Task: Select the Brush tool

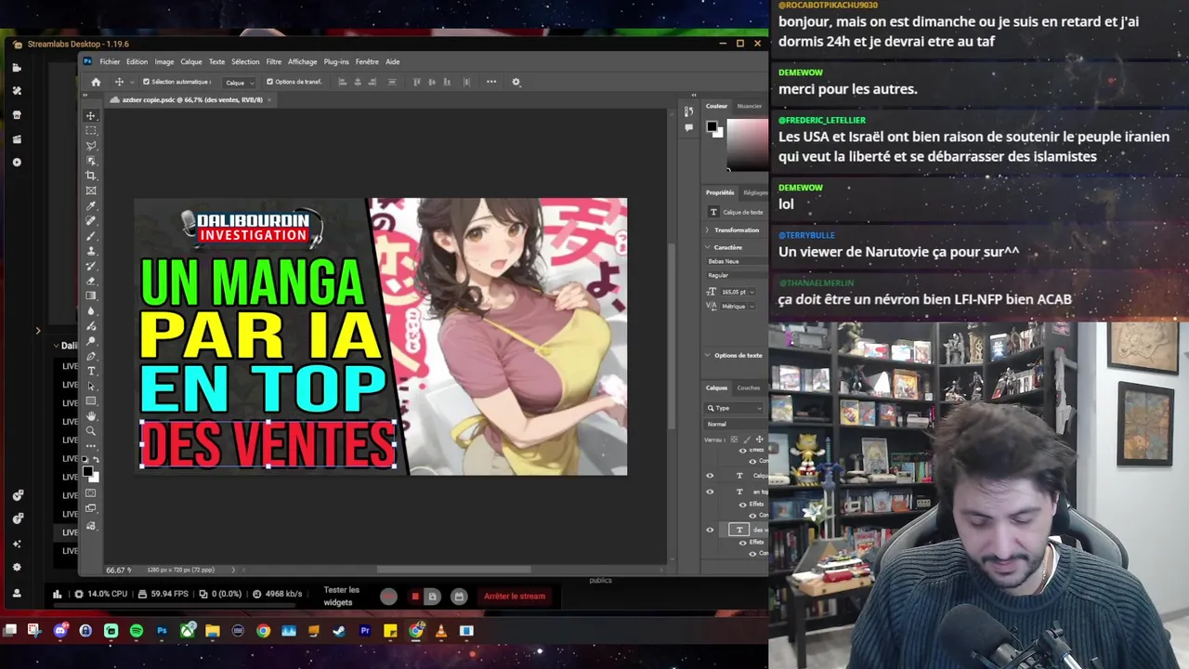Action: 91,236
